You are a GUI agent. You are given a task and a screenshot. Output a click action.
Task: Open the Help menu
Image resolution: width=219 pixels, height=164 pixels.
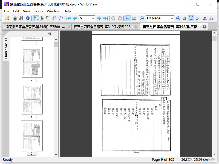click(x=67, y=11)
